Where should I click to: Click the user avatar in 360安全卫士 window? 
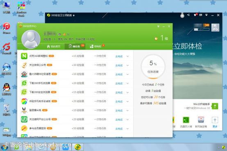coord(215,27)
